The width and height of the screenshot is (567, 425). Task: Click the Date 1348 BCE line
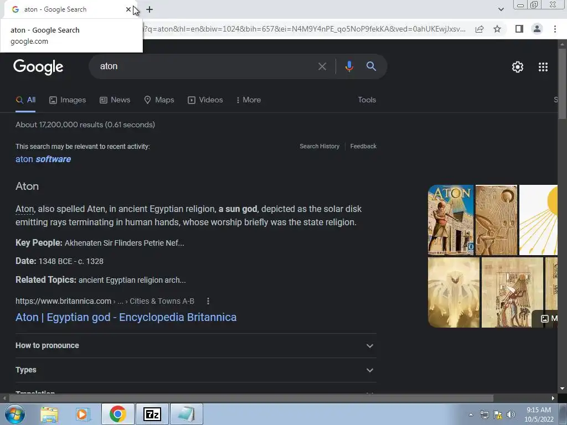point(60,261)
